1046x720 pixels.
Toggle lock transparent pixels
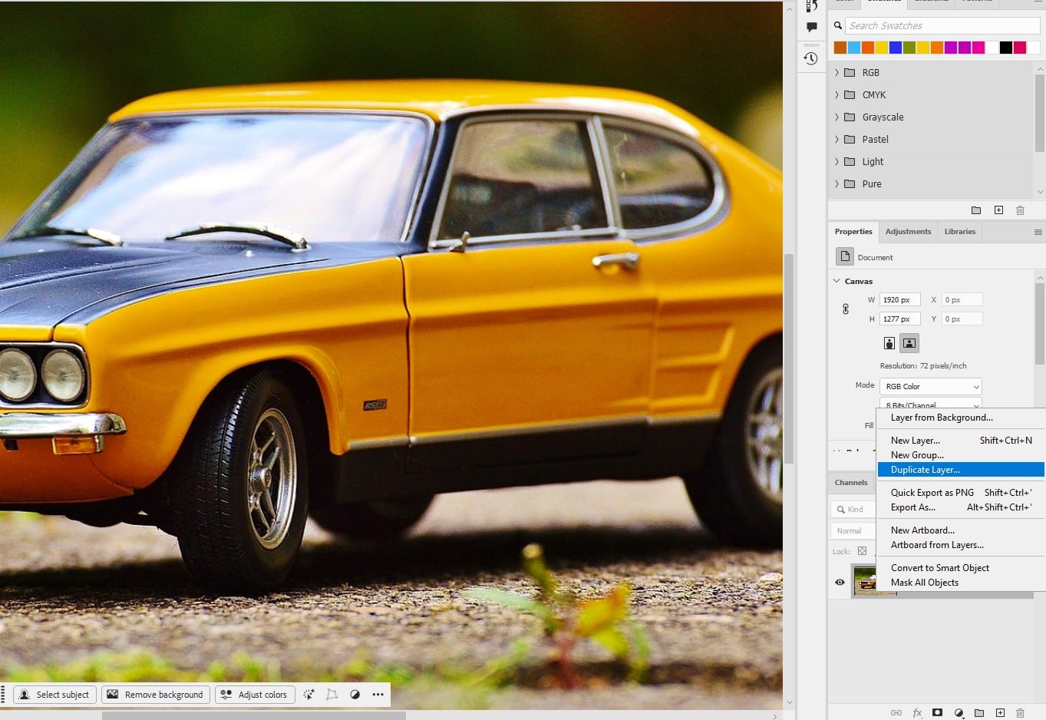pos(862,551)
